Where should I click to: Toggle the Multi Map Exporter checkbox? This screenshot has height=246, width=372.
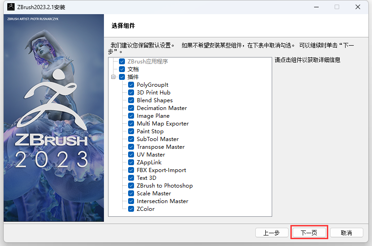[131, 124]
